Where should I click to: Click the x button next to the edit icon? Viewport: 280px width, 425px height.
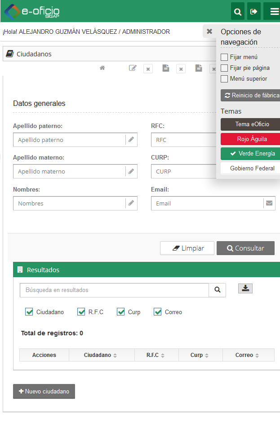click(x=148, y=69)
